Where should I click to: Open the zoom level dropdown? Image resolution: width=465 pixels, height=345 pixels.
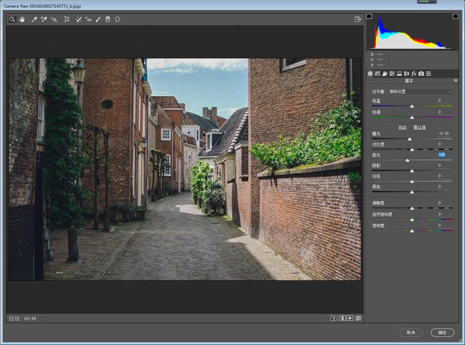[x=42, y=319]
